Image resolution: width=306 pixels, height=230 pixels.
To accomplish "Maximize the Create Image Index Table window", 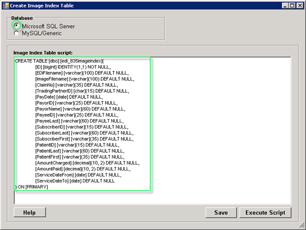I will click(x=290, y=5).
